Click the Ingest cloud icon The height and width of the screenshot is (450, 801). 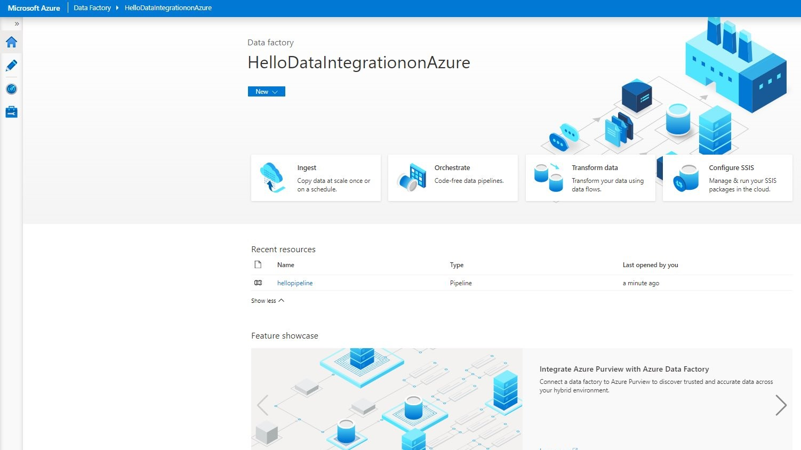tap(273, 178)
